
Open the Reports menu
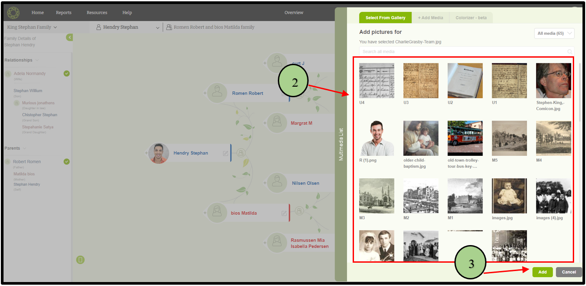click(63, 13)
